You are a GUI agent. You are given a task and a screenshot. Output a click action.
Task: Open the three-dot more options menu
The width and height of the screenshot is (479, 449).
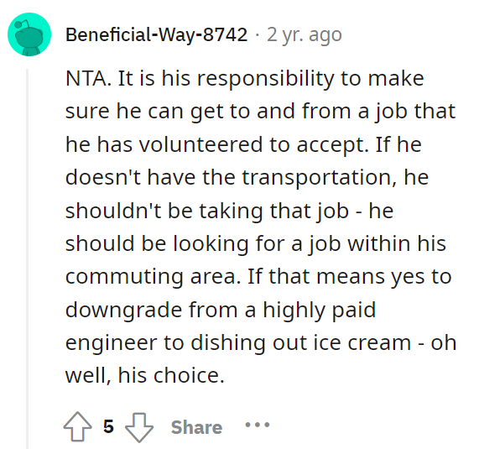(258, 425)
